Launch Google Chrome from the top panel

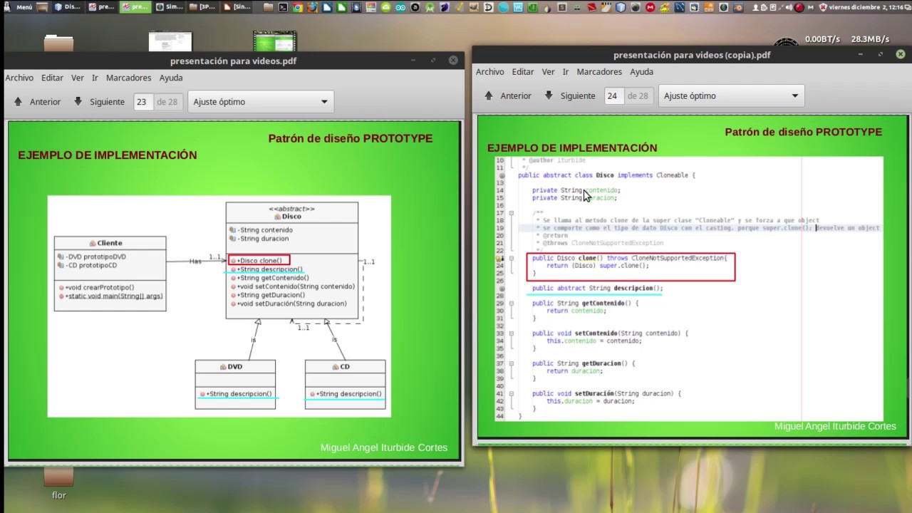click(x=298, y=7)
